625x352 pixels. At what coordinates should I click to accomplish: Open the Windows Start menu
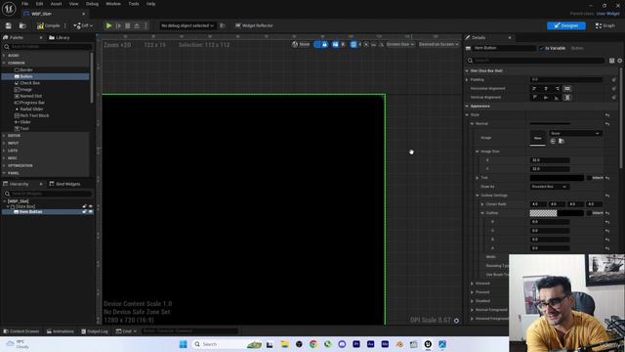183,344
